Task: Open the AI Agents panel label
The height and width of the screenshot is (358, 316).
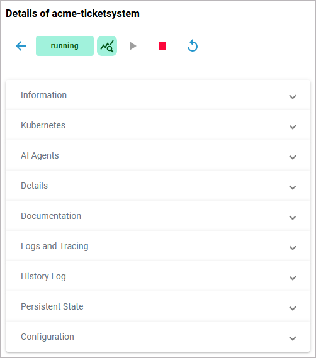Action: [40, 155]
